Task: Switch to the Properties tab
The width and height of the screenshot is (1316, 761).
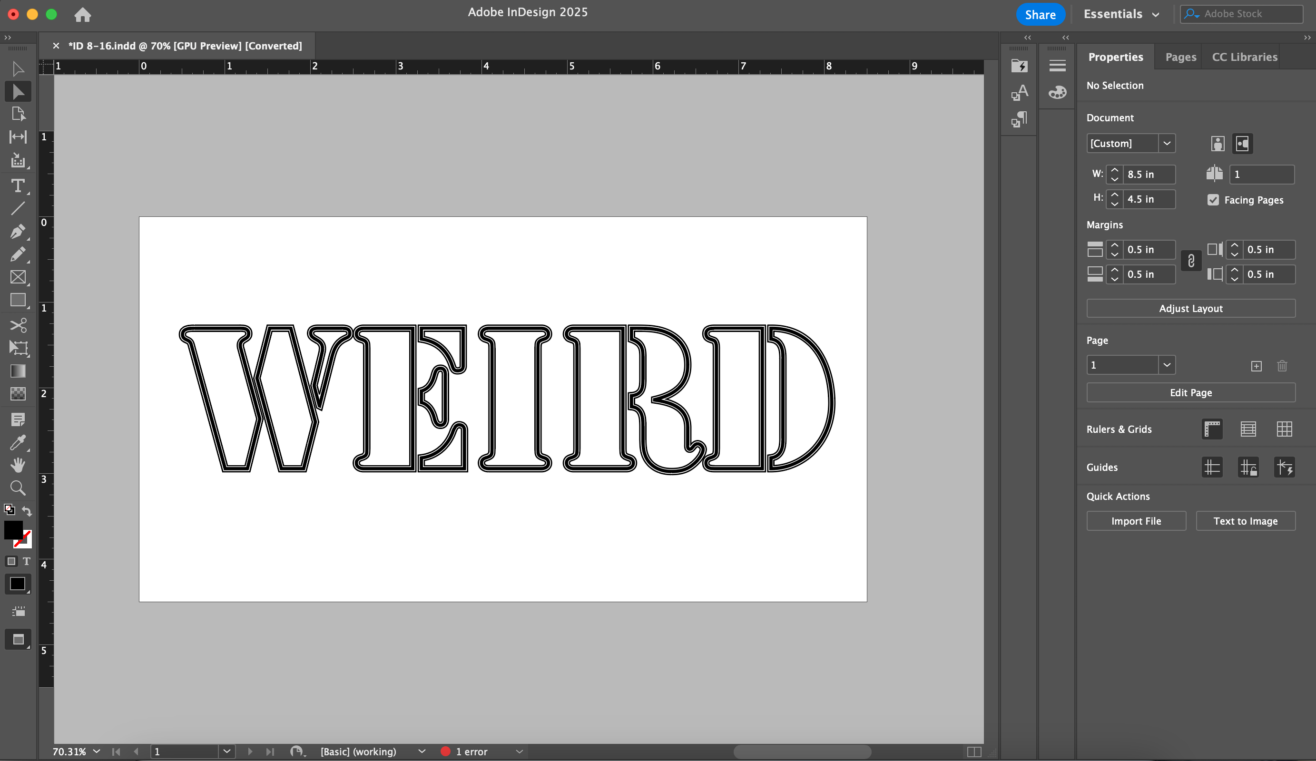Action: click(1116, 57)
